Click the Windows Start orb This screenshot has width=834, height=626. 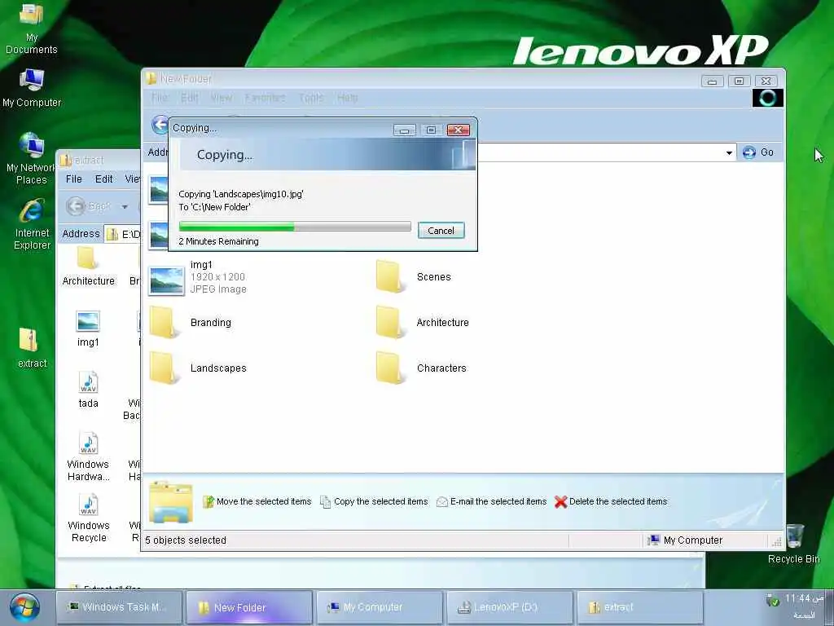pyautogui.click(x=24, y=608)
